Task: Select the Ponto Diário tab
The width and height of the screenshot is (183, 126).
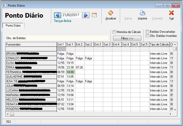Action: pos(13,26)
